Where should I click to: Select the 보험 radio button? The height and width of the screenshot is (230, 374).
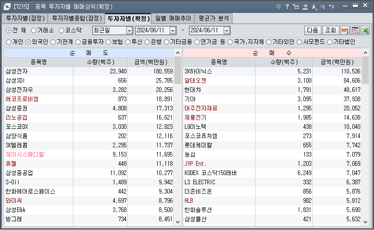[x=108, y=42]
